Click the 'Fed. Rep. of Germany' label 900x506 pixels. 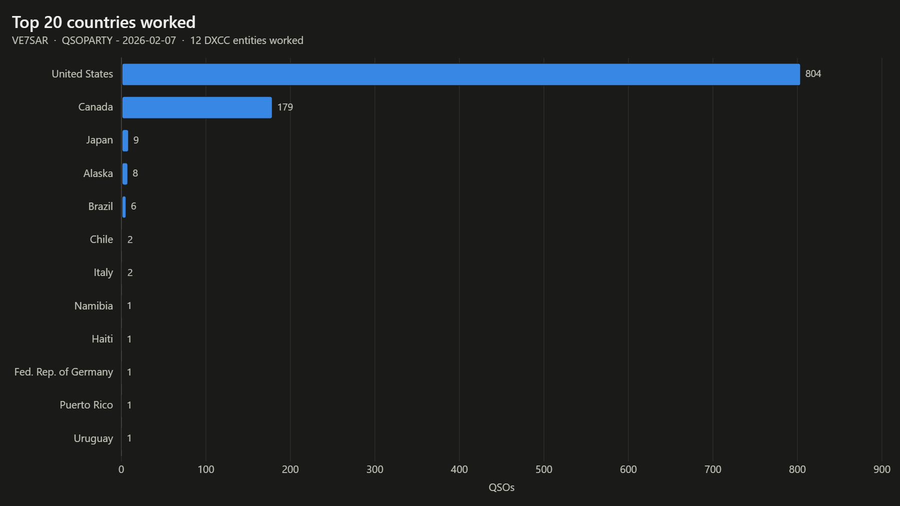[x=63, y=372]
